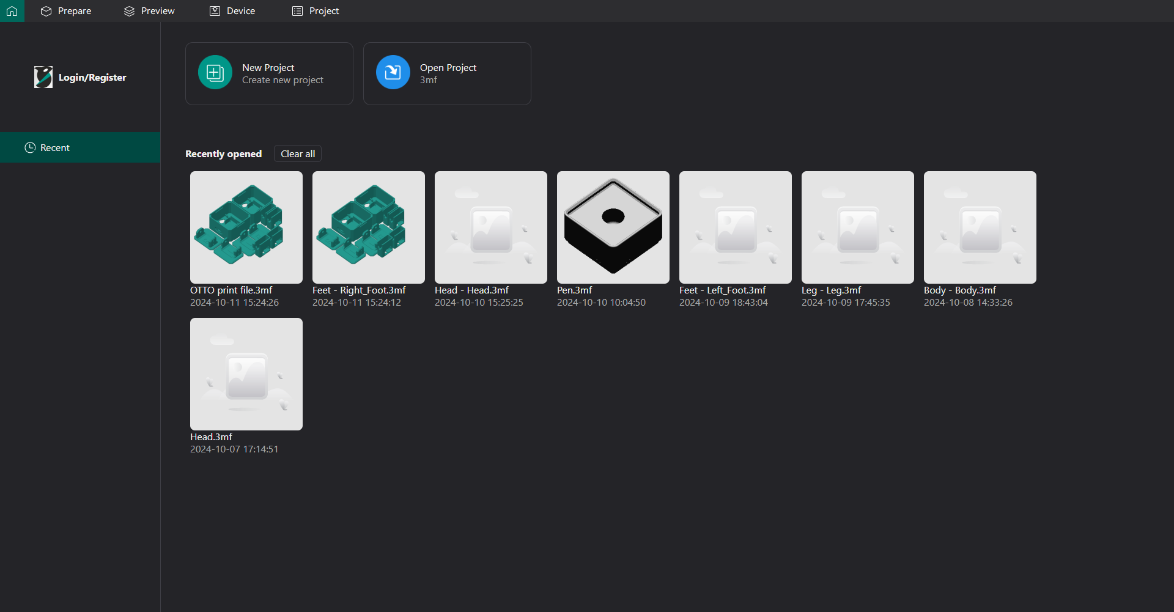Click the blue Open Project icon

pyautogui.click(x=393, y=73)
